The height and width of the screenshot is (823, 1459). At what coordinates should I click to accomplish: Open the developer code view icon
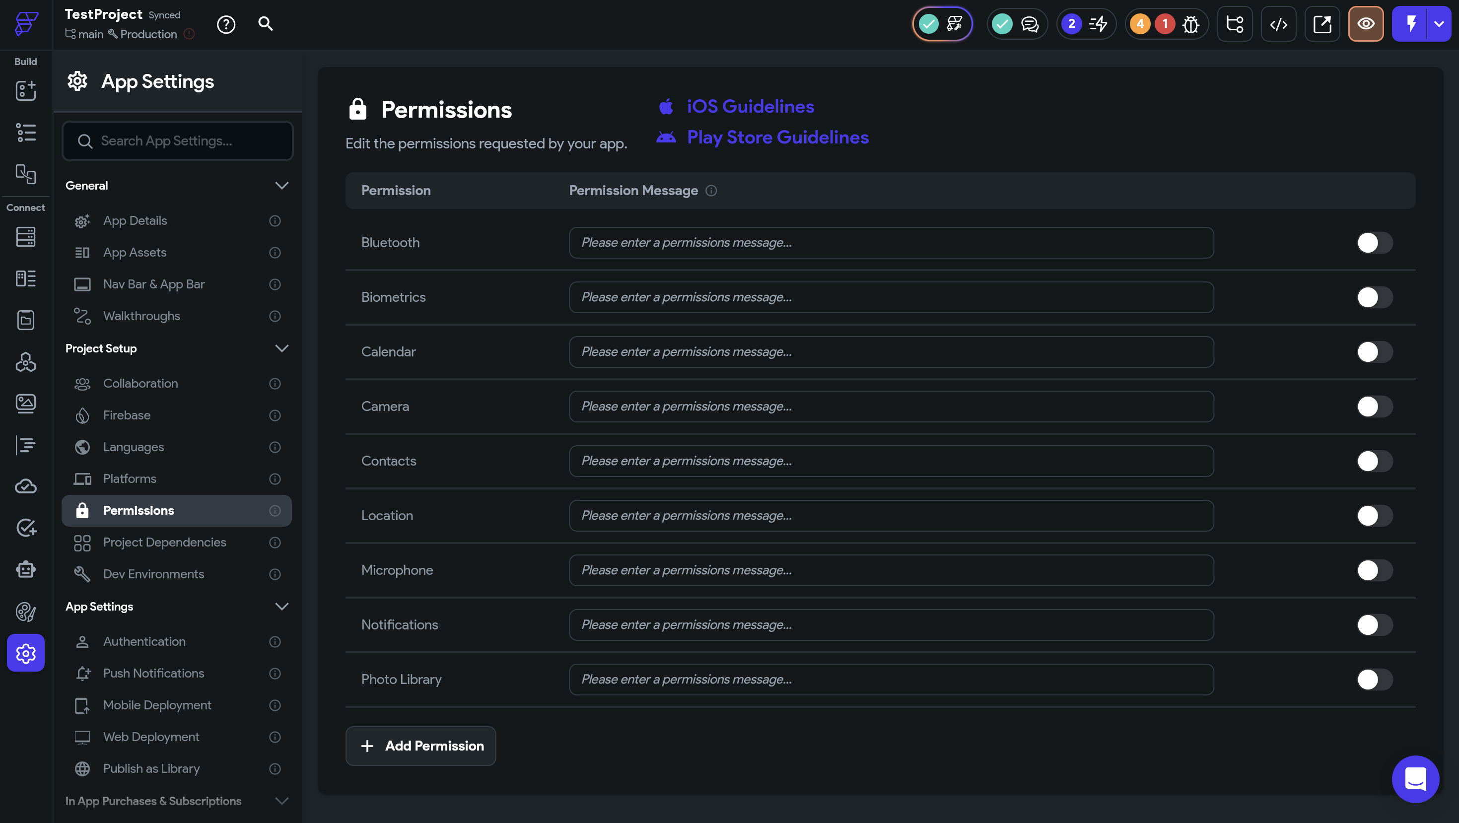point(1278,24)
